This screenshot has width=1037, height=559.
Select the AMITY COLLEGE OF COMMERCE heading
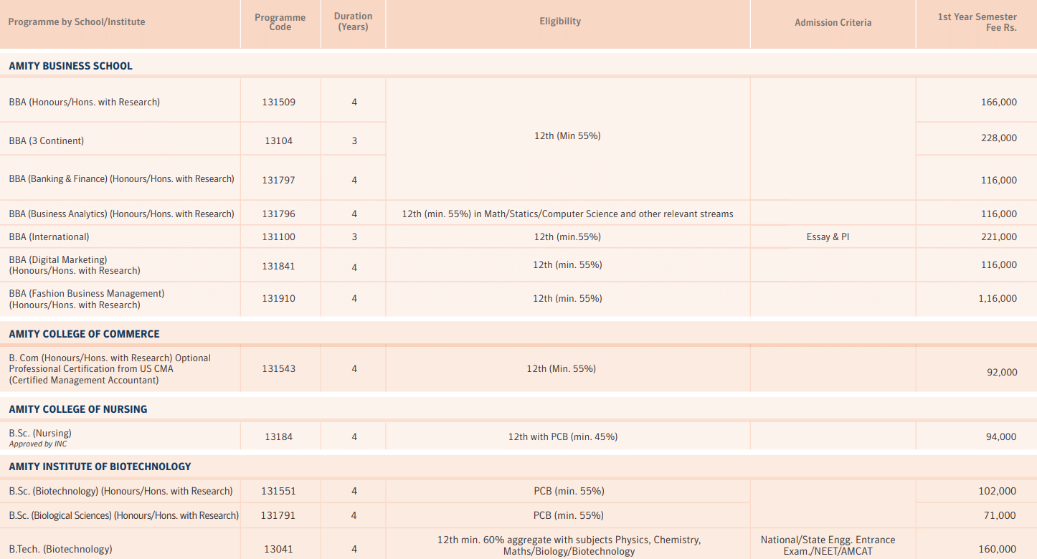[x=84, y=333]
